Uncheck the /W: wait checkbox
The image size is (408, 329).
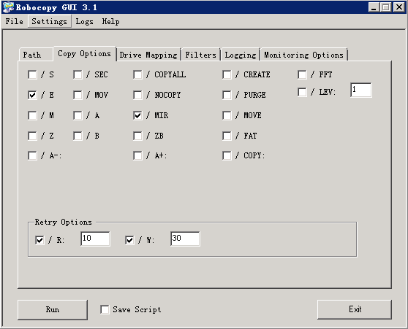tap(129, 240)
